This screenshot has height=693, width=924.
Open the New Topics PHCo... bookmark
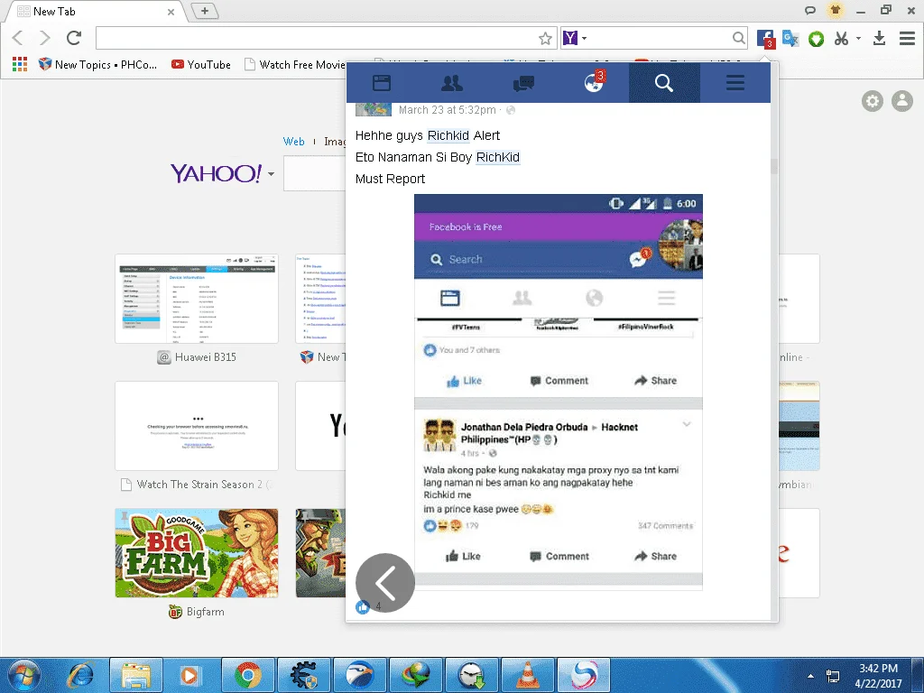(x=97, y=64)
